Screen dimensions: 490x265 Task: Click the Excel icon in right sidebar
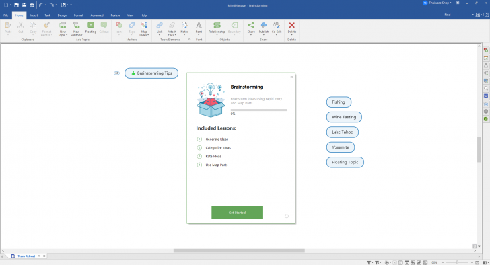pos(486,119)
